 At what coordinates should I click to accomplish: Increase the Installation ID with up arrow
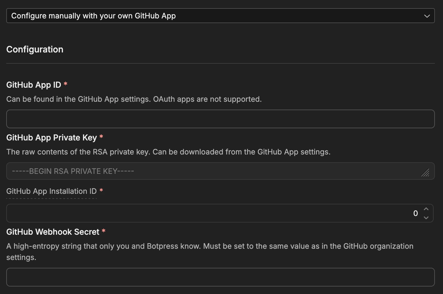426,209
